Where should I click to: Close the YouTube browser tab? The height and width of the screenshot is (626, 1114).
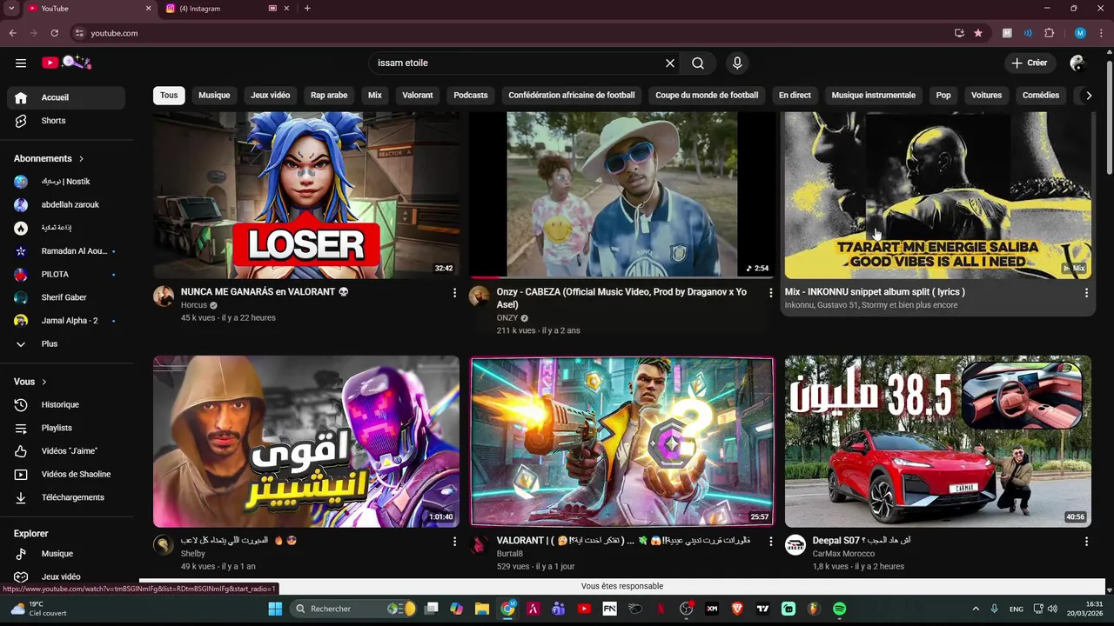coord(148,9)
